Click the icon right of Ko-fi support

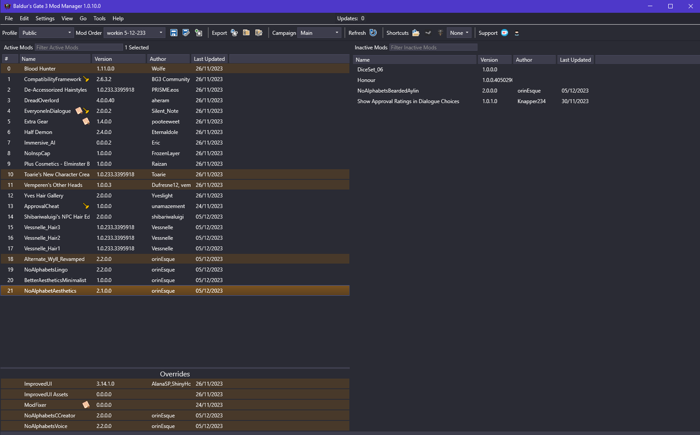pos(517,33)
